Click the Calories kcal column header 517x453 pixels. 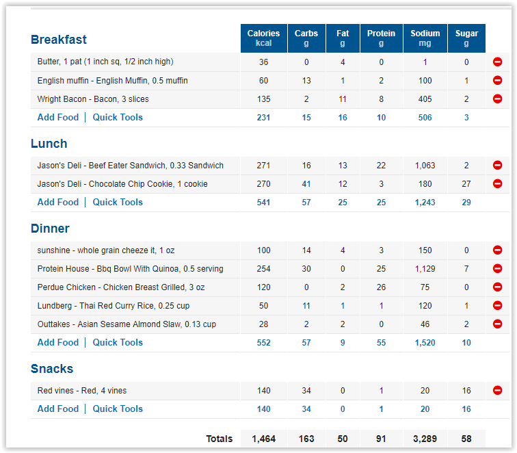(x=264, y=38)
